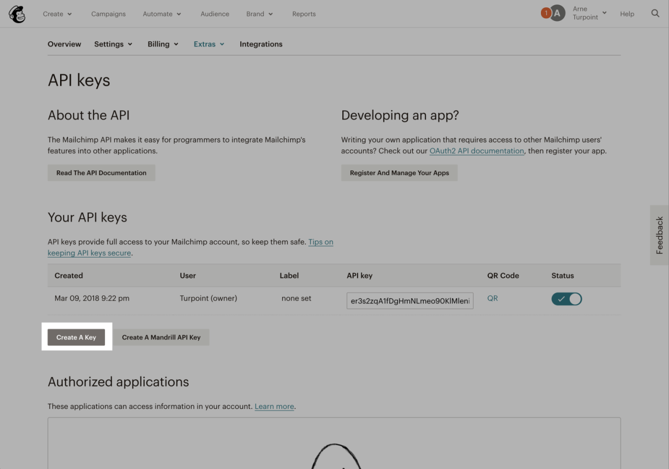Click the 'Turpoint (owner)' cell
Image resolution: width=669 pixels, height=469 pixels.
pos(209,298)
